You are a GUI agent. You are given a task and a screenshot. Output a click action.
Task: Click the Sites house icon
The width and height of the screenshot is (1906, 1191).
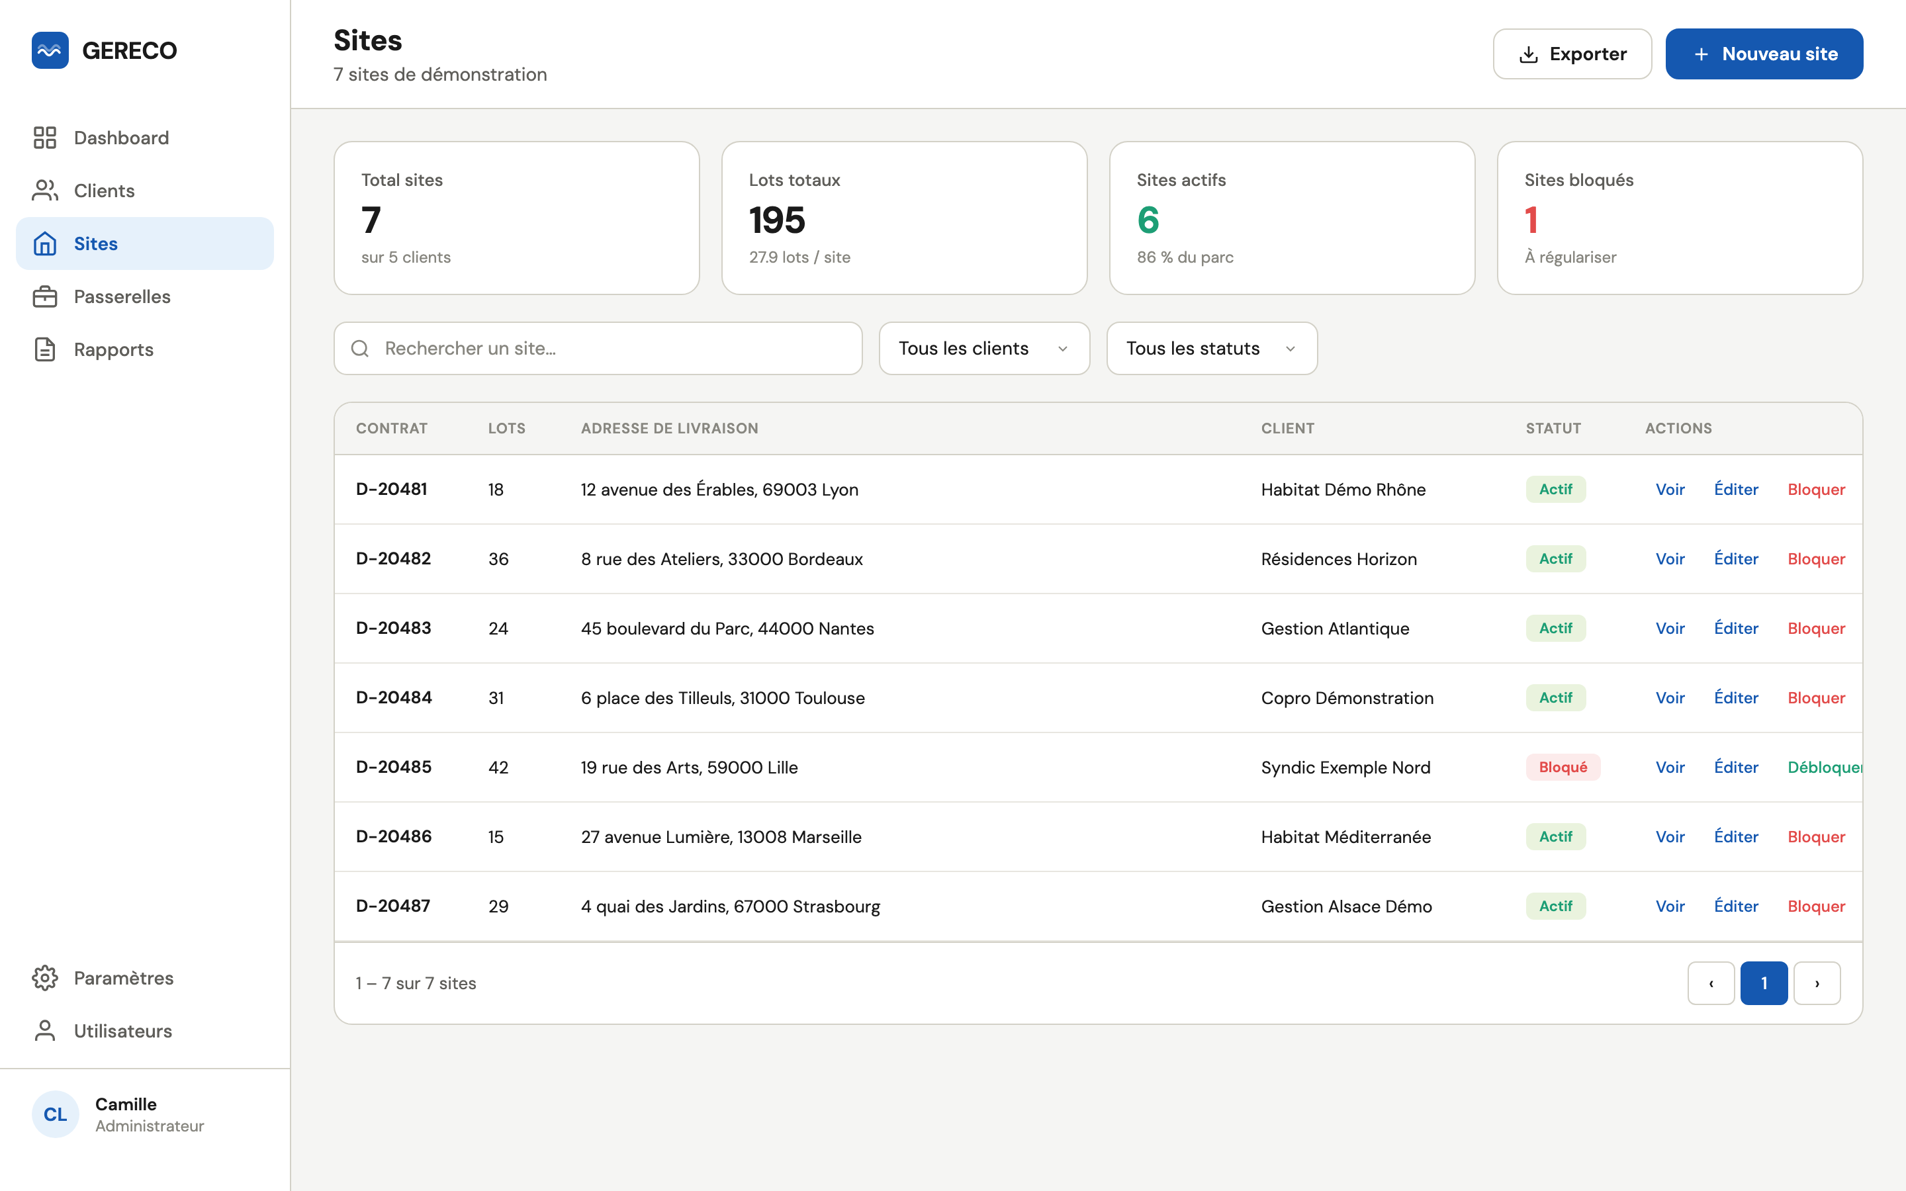coord(45,243)
